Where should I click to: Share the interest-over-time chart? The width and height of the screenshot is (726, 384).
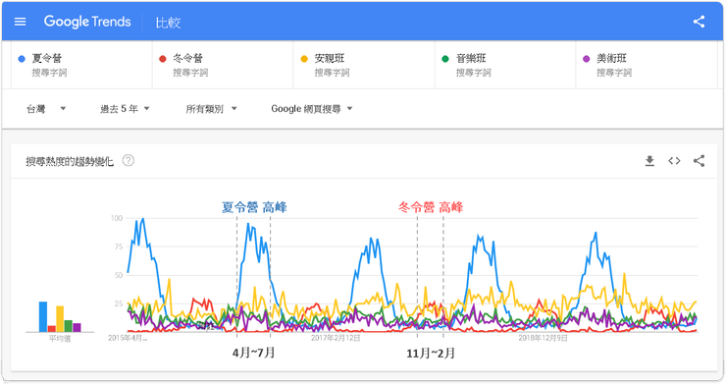tap(699, 160)
